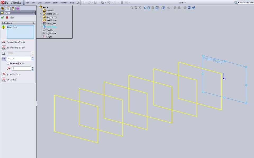
Task: Decrease offset distance with down spinner
Action: click(33, 60)
